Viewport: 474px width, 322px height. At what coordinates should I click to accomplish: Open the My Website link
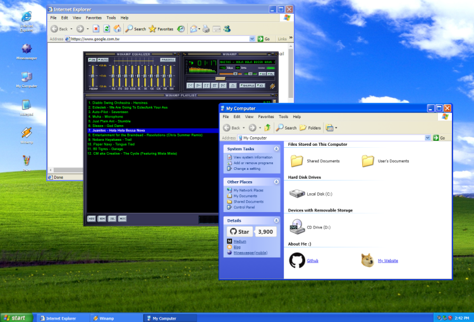(388, 260)
